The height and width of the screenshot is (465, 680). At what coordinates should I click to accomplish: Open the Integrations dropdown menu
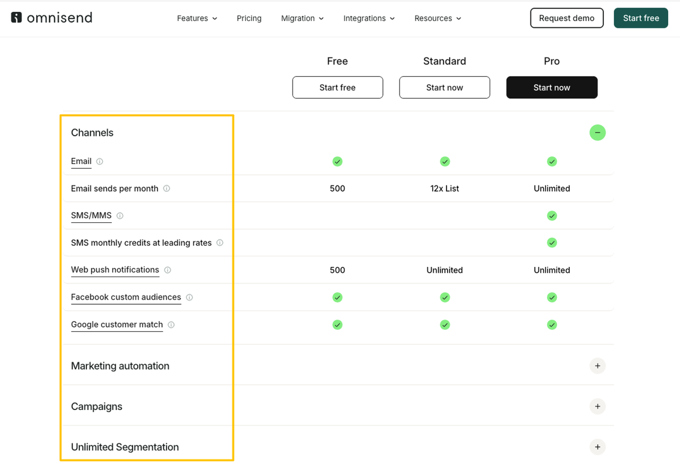(369, 18)
